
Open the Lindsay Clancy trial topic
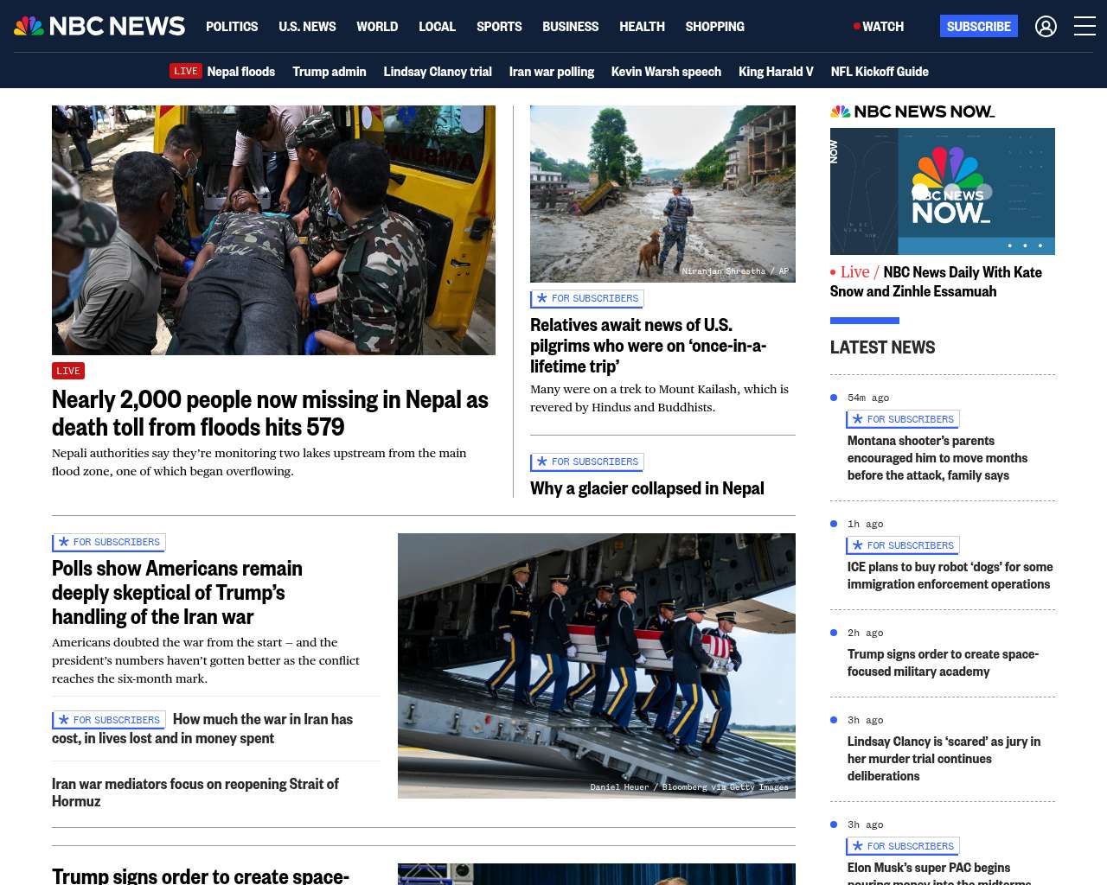(x=438, y=72)
